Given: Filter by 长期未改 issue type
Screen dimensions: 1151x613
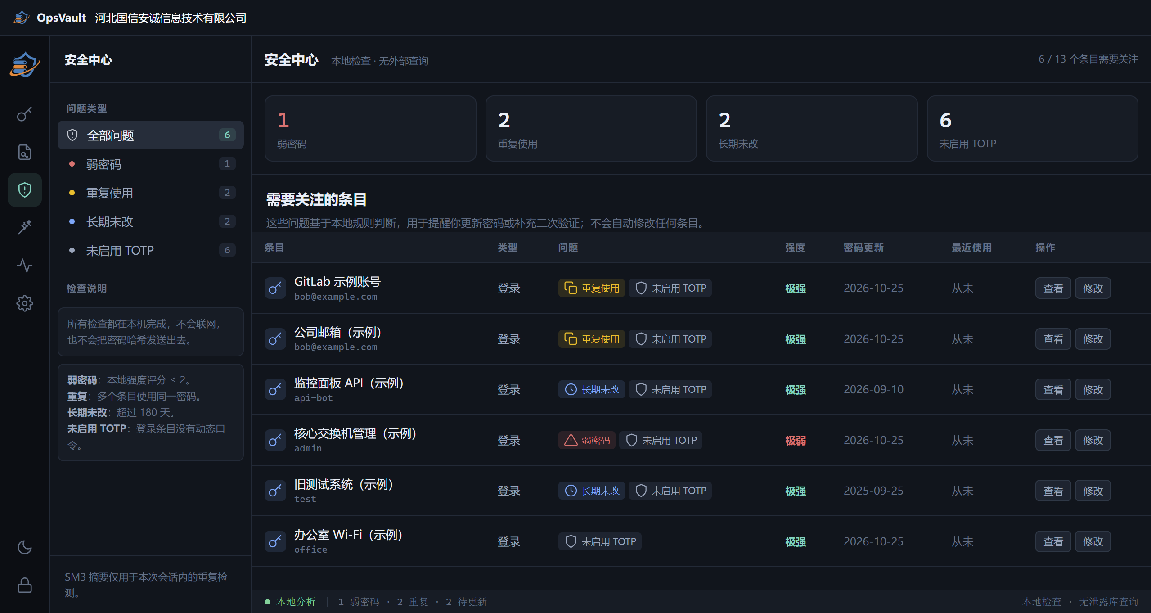Looking at the screenshot, I should (151, 221).
